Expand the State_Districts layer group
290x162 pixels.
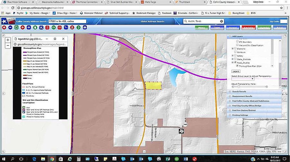pyautogui.click(x=233, y=59)
